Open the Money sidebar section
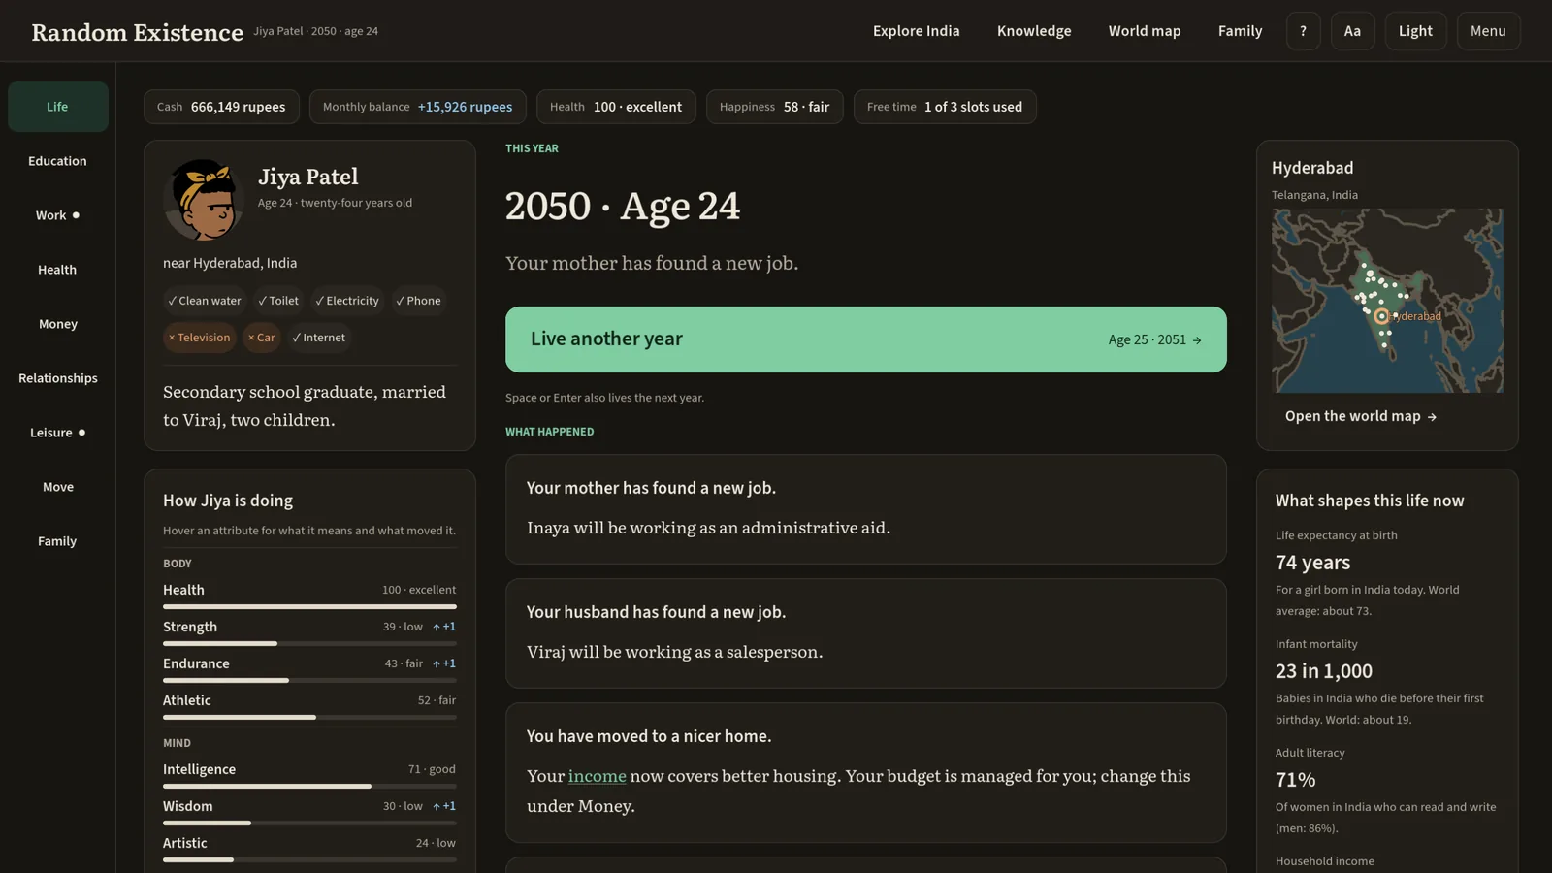The image size is (1552, 873). coord(58,324)
